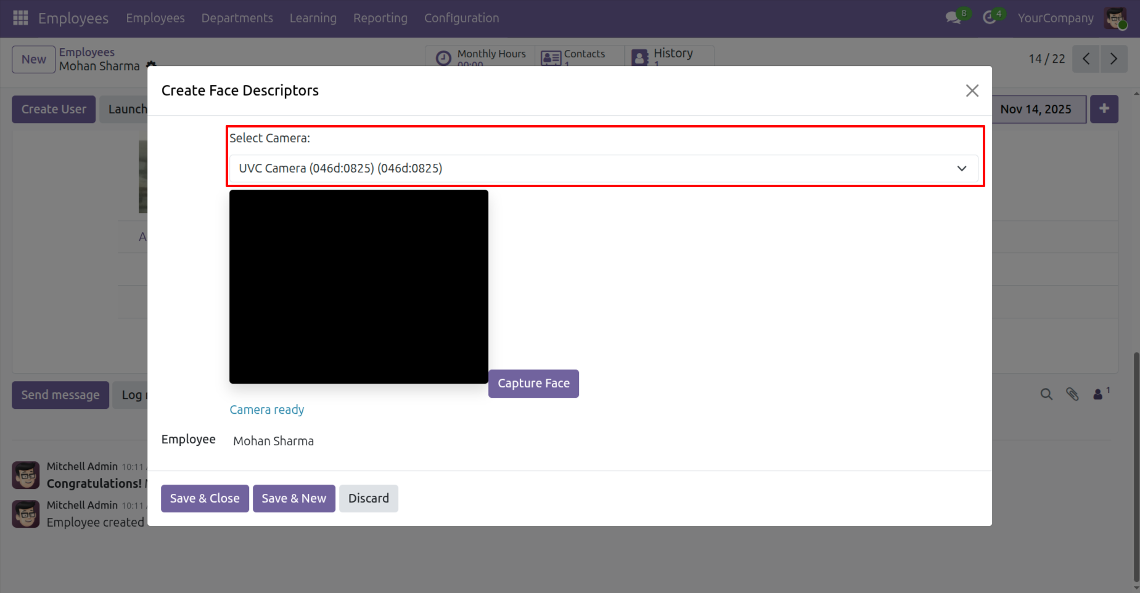1140x593 pixels.
Task: Click Mitchell Admin avatar on Congratulations message
Action: tap(26, 475)
